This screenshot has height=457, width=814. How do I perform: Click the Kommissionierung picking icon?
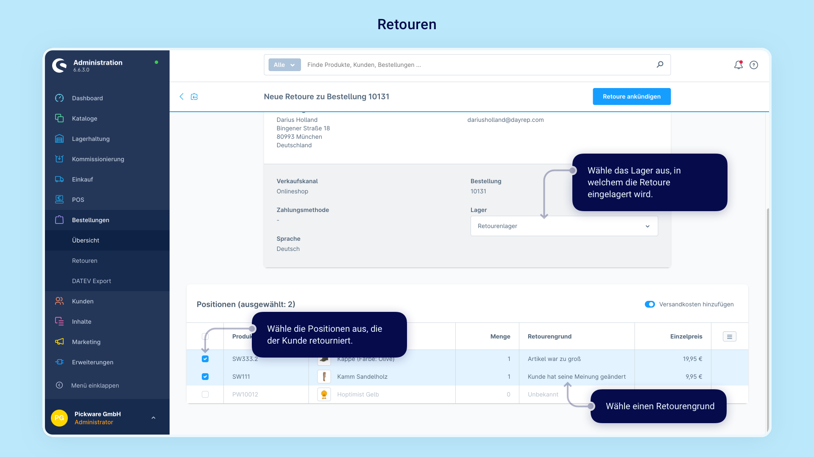coord(59,159)
